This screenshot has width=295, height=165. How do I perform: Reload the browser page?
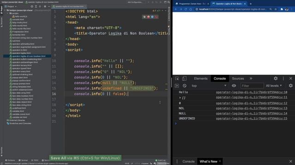[186, 9]
